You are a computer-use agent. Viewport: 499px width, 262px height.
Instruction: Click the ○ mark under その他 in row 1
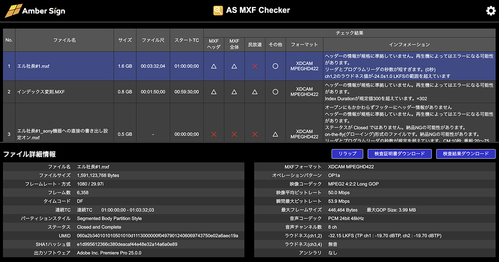(275, 66)
